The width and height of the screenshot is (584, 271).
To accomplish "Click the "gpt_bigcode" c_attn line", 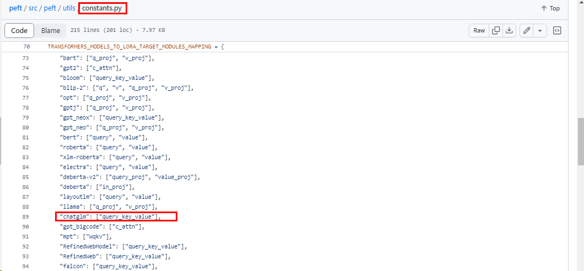I will pyautogui.click(x=102, y=226).
